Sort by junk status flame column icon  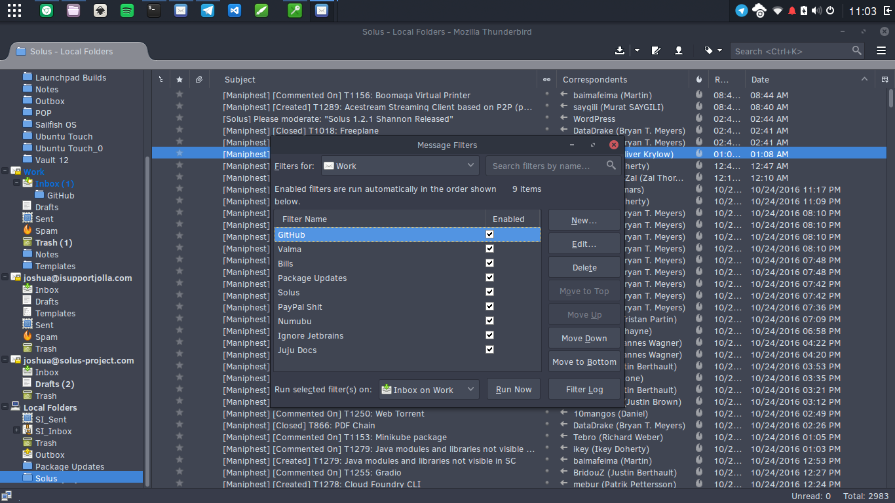699,79
